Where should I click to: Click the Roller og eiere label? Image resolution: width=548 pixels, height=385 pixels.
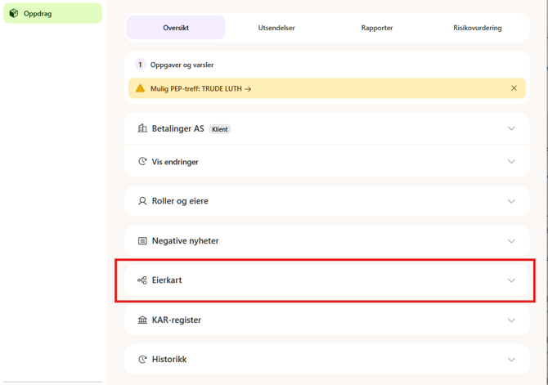[x=180, y=201]
